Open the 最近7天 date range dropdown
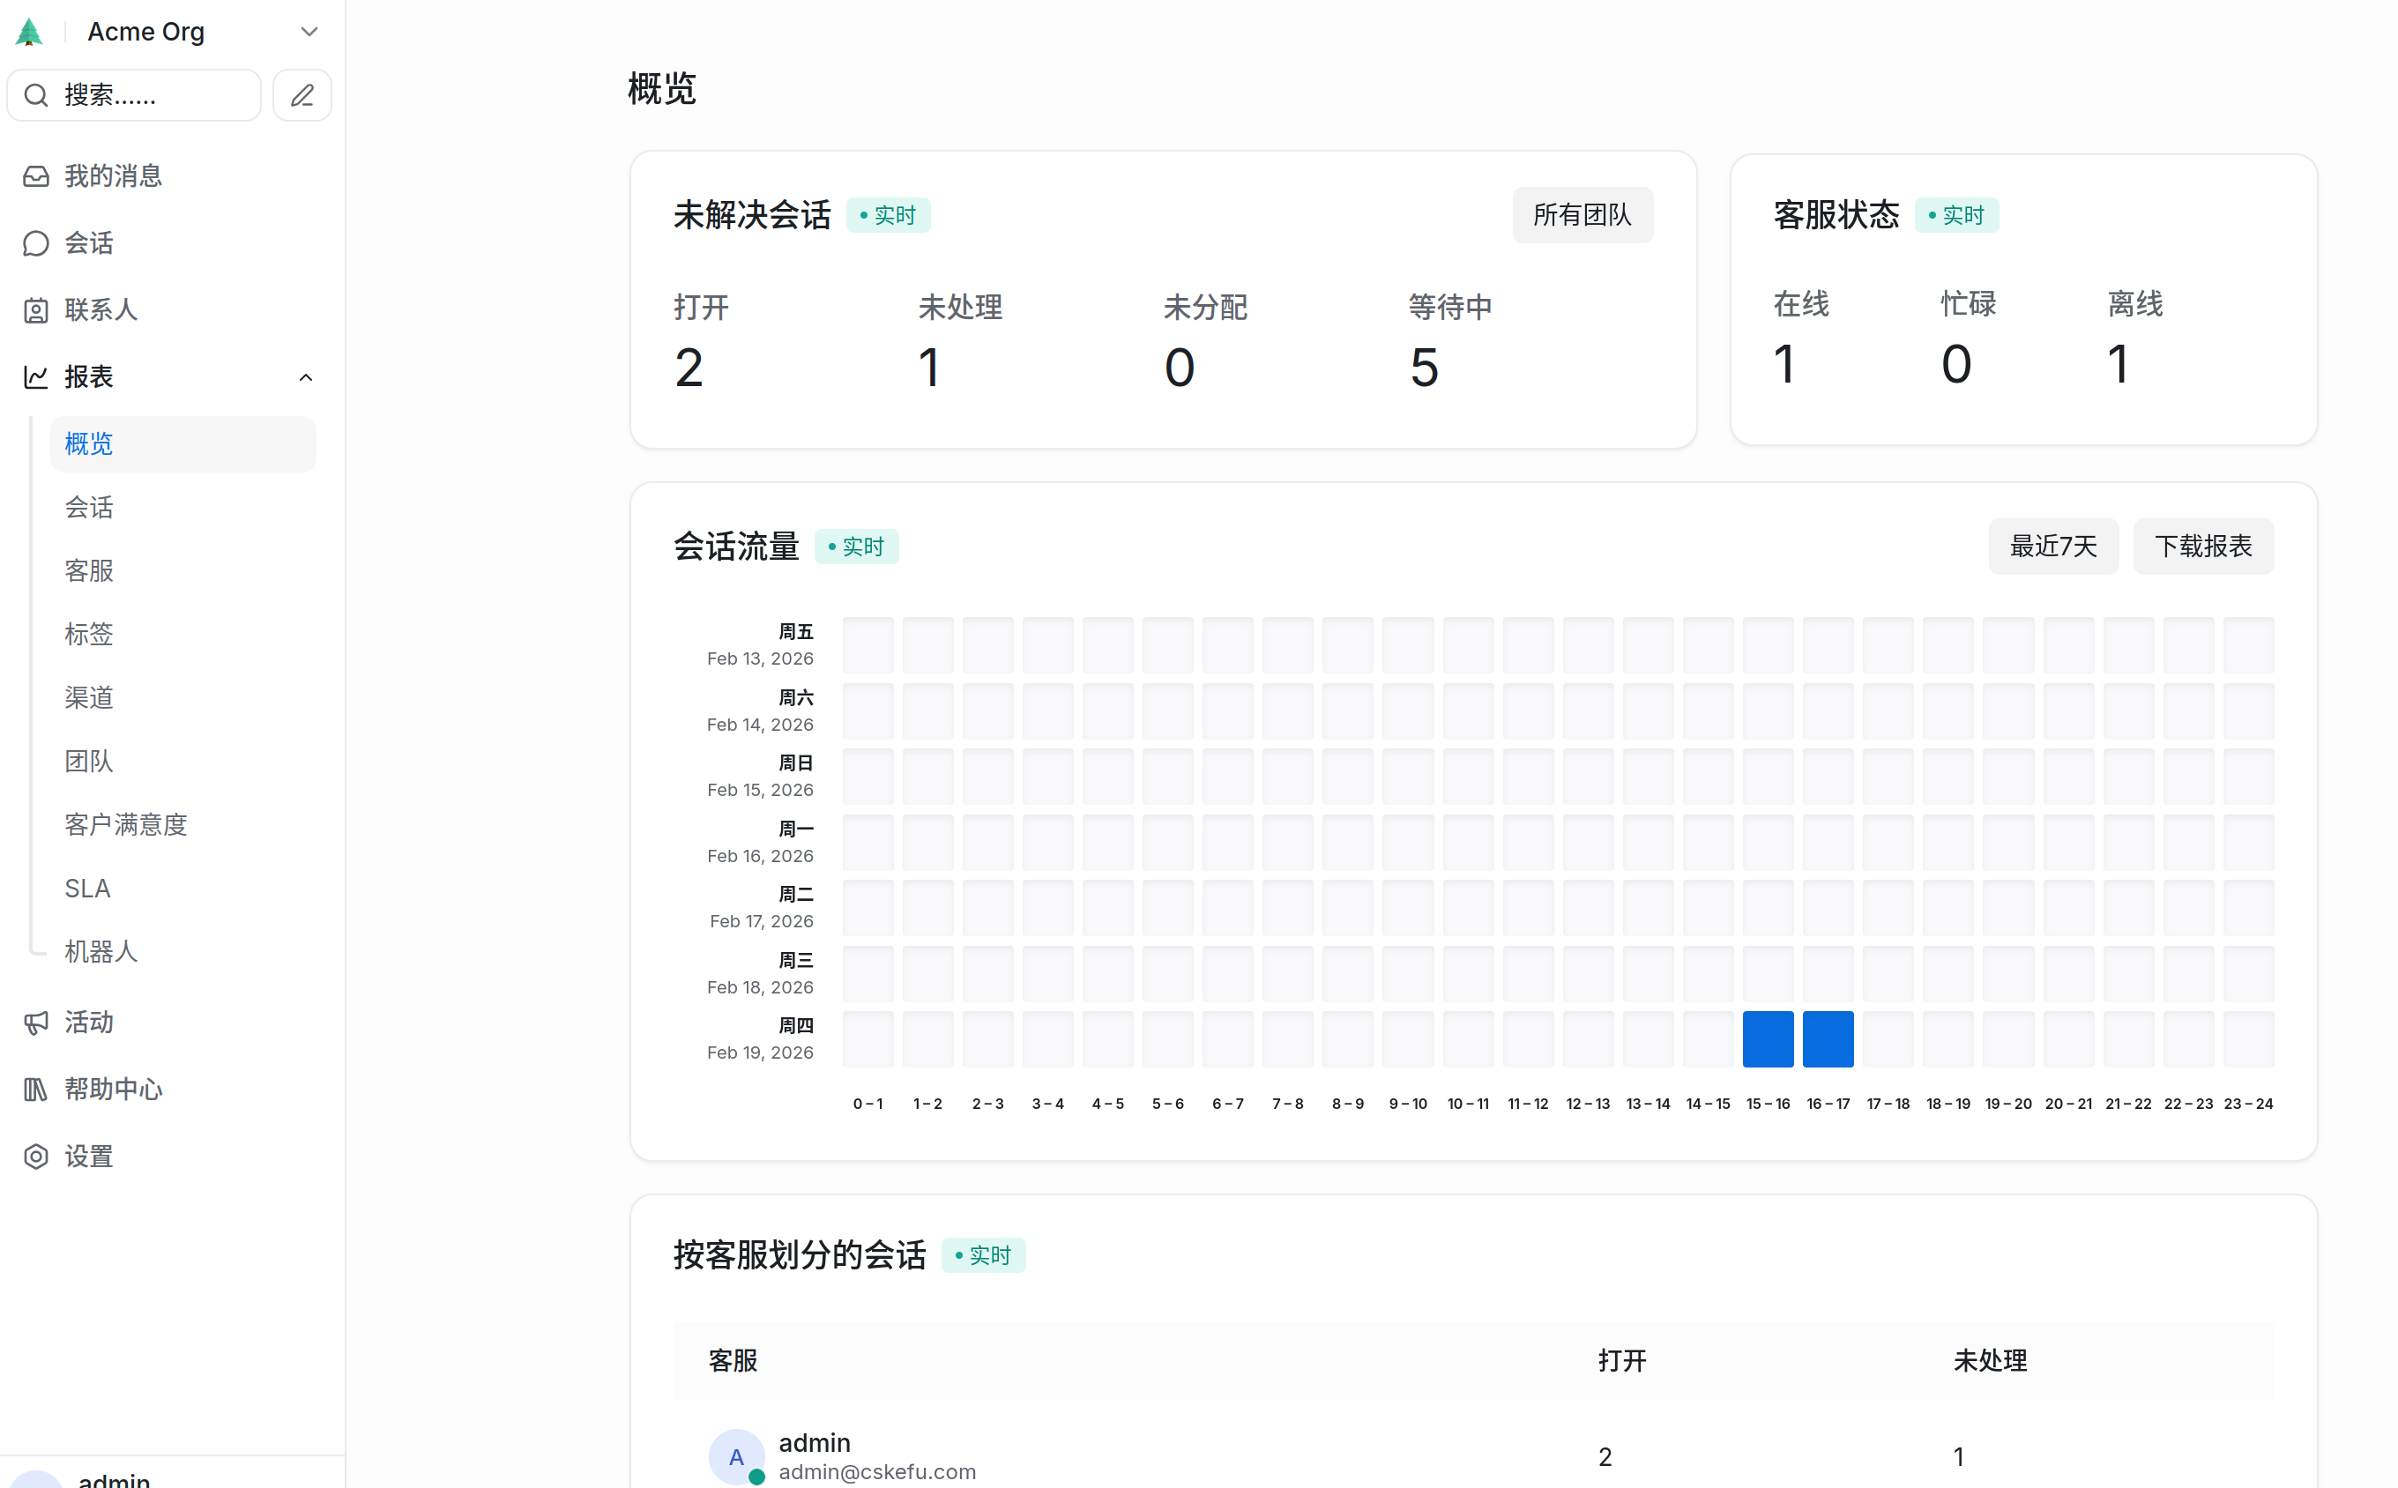Image resolution: width=2398 pixels, height=1488 pixels. coord(2052,547)
